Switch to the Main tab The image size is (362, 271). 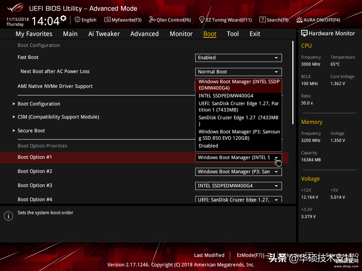pos(70,34)
